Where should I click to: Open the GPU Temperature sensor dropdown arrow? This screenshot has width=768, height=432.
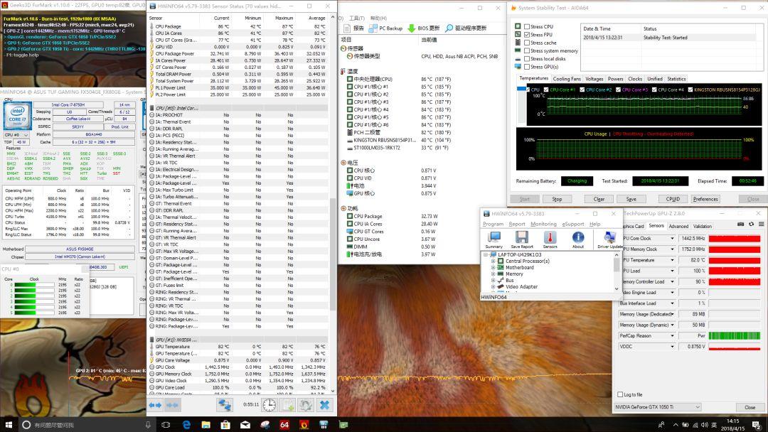click(672, 260)
